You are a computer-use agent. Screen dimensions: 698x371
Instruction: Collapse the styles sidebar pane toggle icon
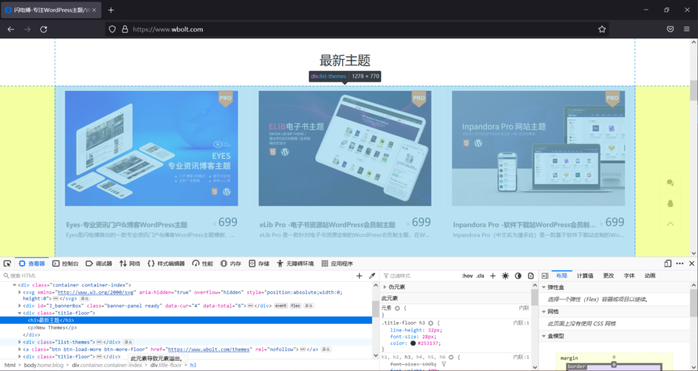[x=545, y=276]
